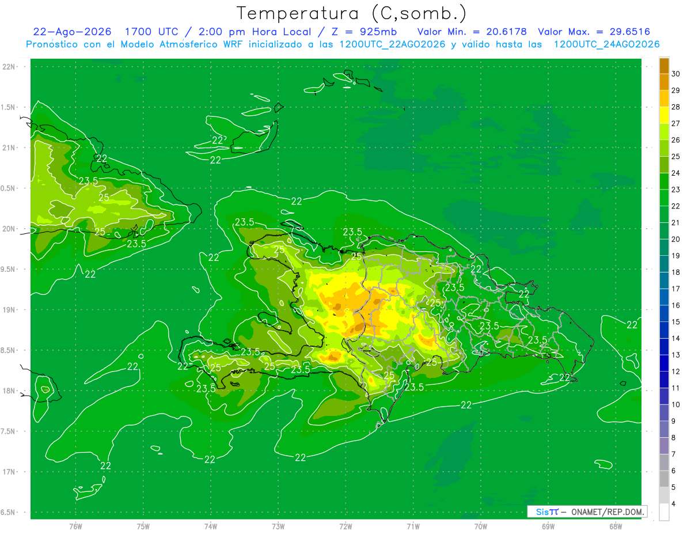Click the legend value '30'

677,74
